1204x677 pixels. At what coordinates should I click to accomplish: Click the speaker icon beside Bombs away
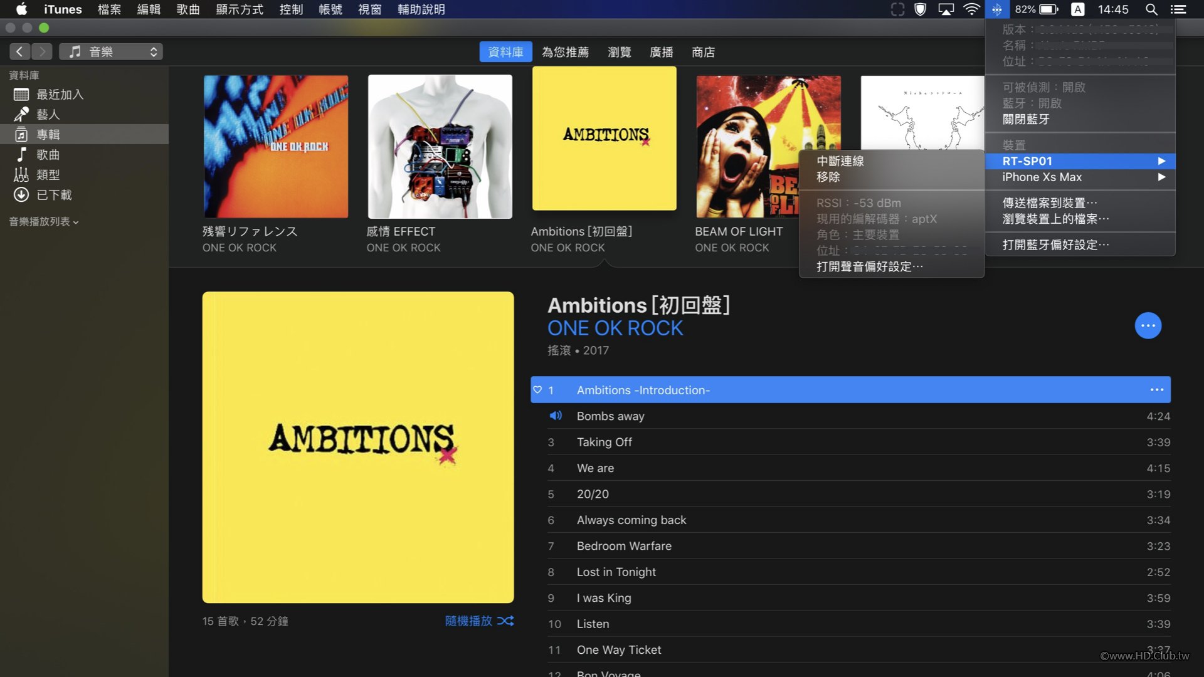point(556,416)
